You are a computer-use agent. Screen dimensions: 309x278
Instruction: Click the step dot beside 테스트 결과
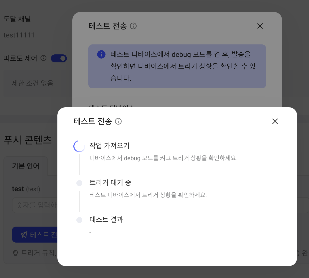[x=79, y=220]
